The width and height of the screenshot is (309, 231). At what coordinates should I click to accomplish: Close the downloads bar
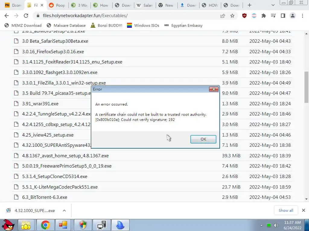point(304,210)
